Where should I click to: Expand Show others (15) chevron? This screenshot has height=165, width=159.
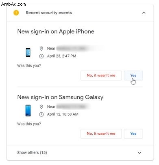(x=139, y=153)
